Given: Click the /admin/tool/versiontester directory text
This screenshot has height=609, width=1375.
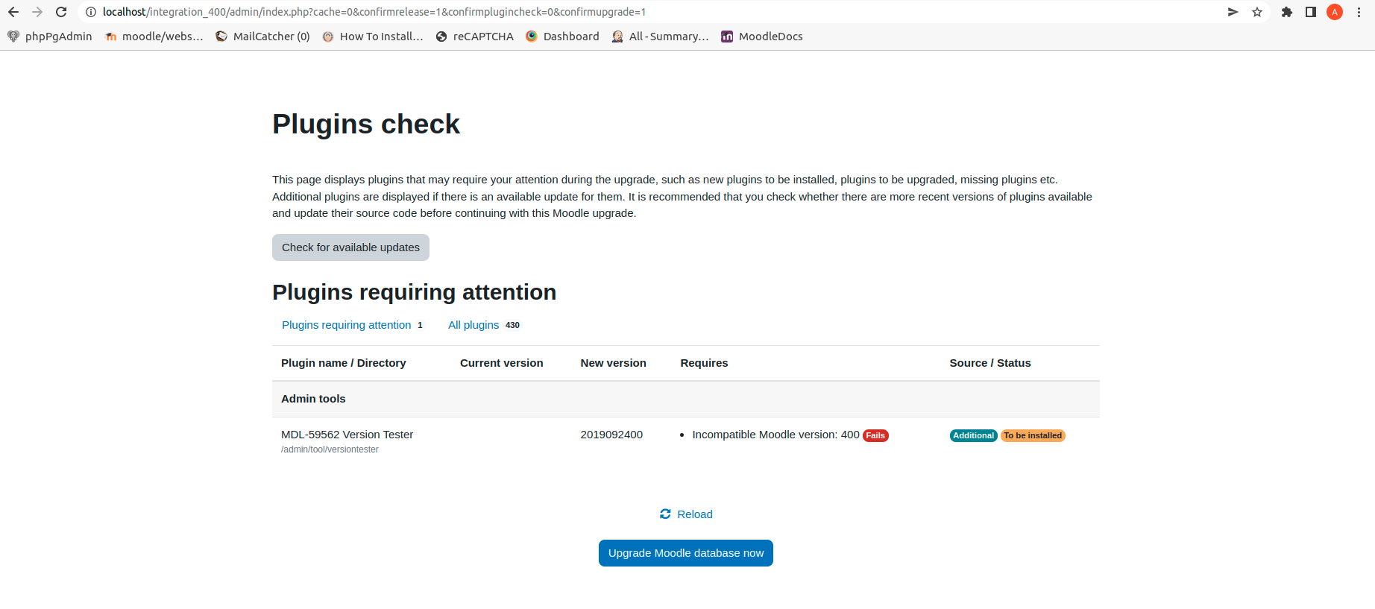Looking at the screenshot, I should tap(330, 449).
